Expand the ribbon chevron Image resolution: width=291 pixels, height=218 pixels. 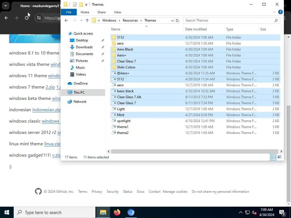click(x=274, y=12)
